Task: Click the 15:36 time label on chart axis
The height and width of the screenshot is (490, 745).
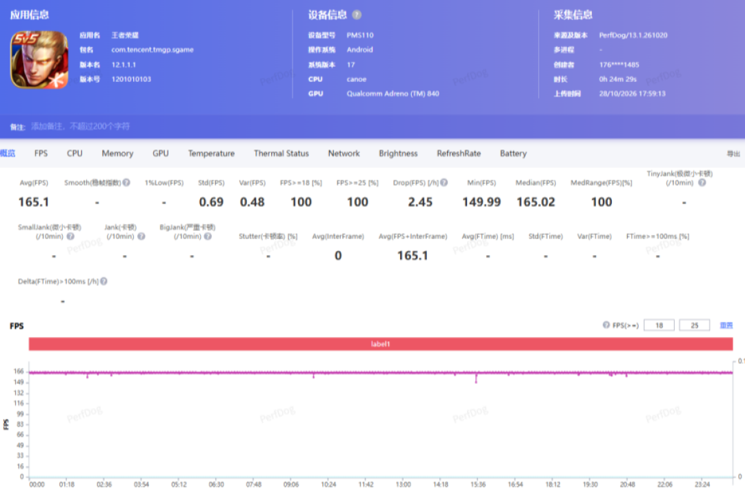Action: click(x=478, y=484)
